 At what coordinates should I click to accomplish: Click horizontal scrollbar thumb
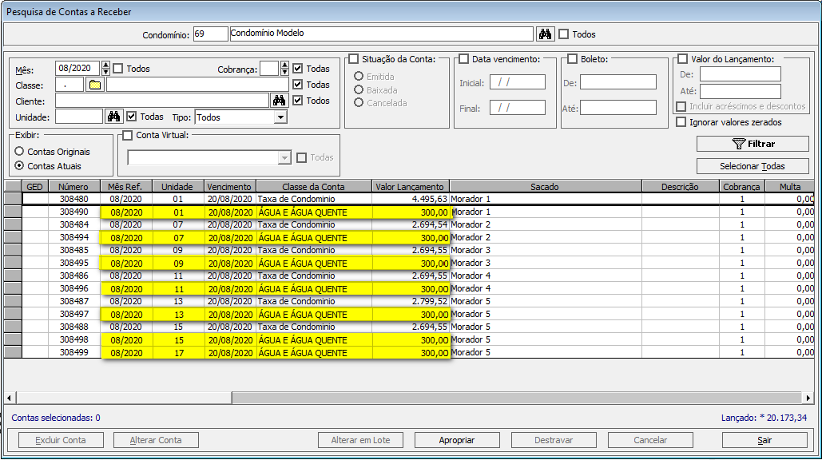point(124,399)
